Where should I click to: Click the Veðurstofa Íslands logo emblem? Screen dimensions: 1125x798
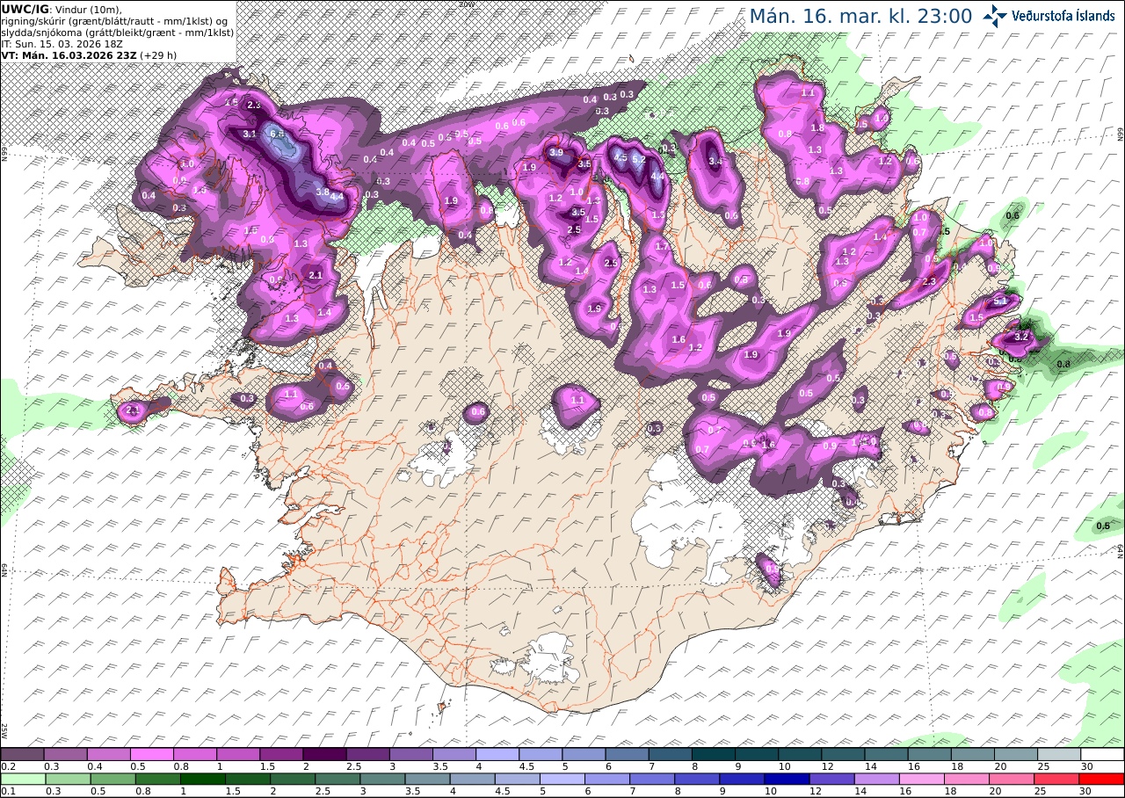996,15
